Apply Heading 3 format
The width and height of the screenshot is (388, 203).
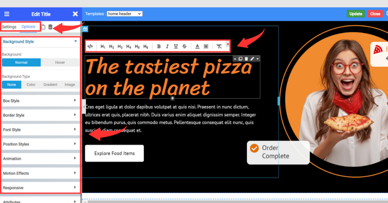[120, 47]
